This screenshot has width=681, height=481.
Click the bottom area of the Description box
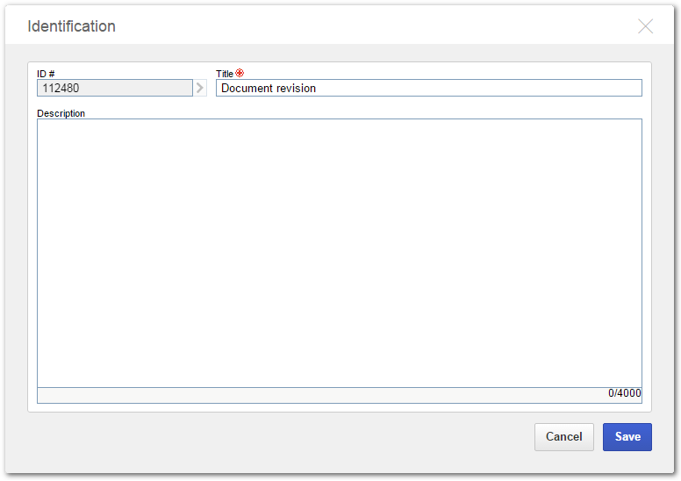click(x=340, y=370)
